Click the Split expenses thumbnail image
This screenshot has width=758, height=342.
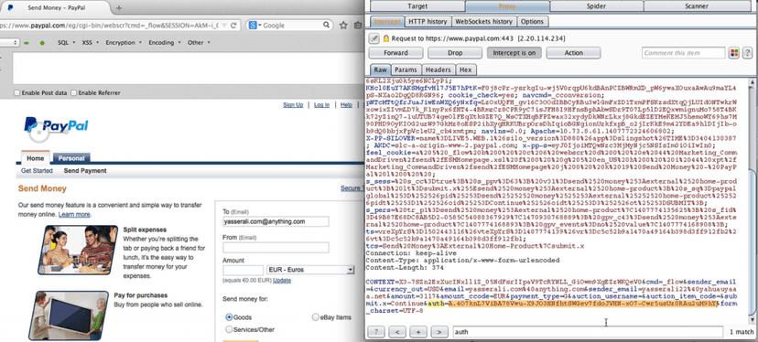click(x=77, y=250)
